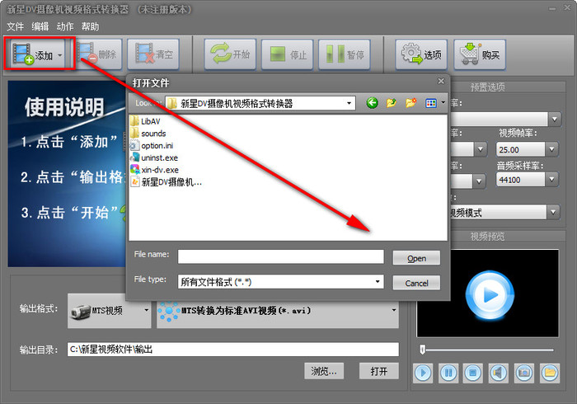Close the main converter window
This screenshot has width=577, height=404.
tap(568, 7)
